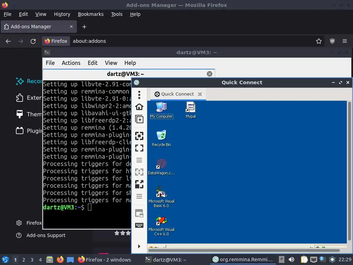Screen dimensions: 353x265
Task: Switch to the Add-ons Manager tab
Action: [39, 27]
